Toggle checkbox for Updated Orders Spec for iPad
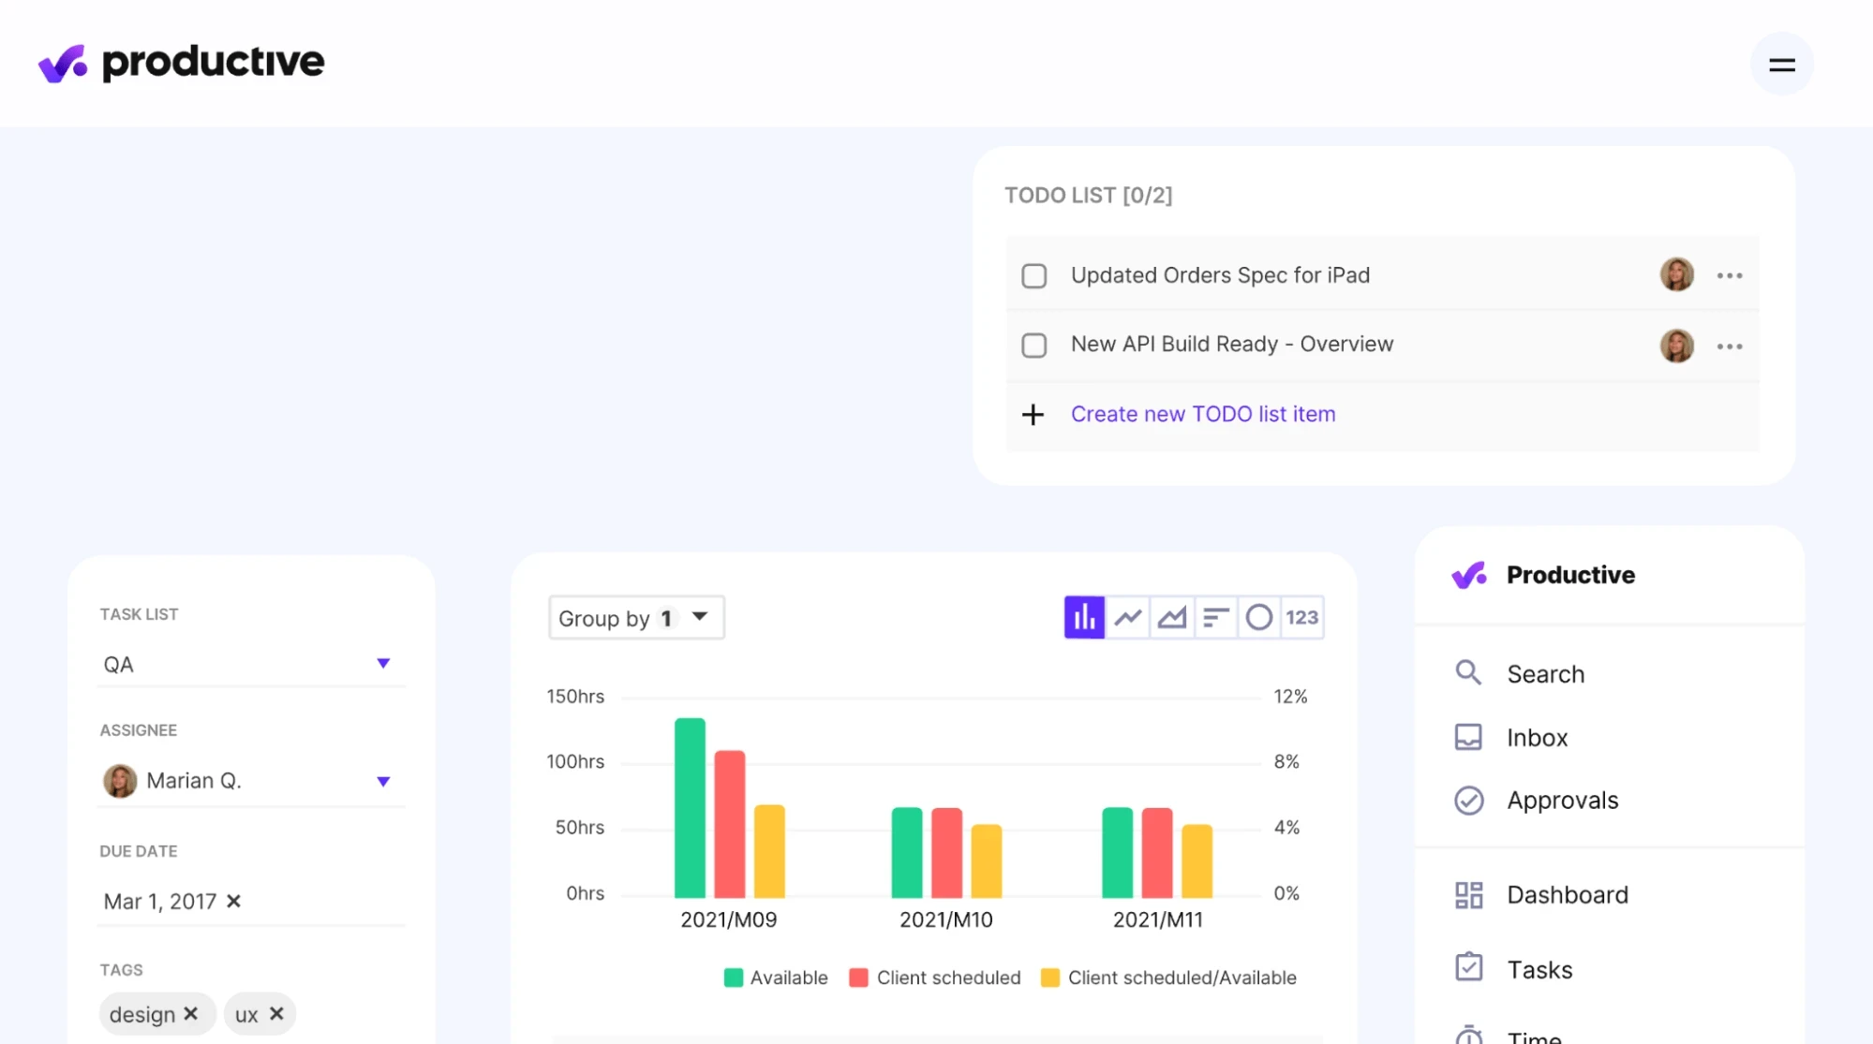Image resolution: width=1873 pixels, height=1044 pixels. (1034, 275)
